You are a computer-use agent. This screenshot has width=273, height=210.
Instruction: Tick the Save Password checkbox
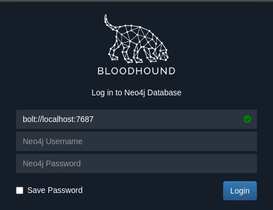pos(20,190)
